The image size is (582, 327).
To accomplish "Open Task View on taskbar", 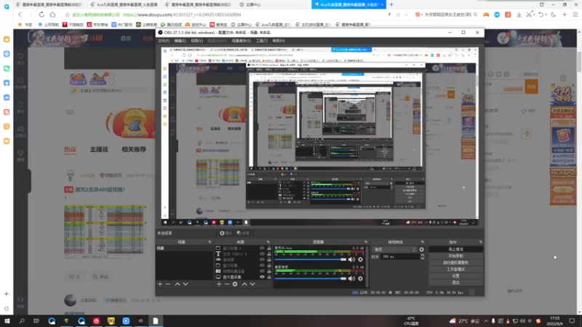I will [x=36, y=320].
